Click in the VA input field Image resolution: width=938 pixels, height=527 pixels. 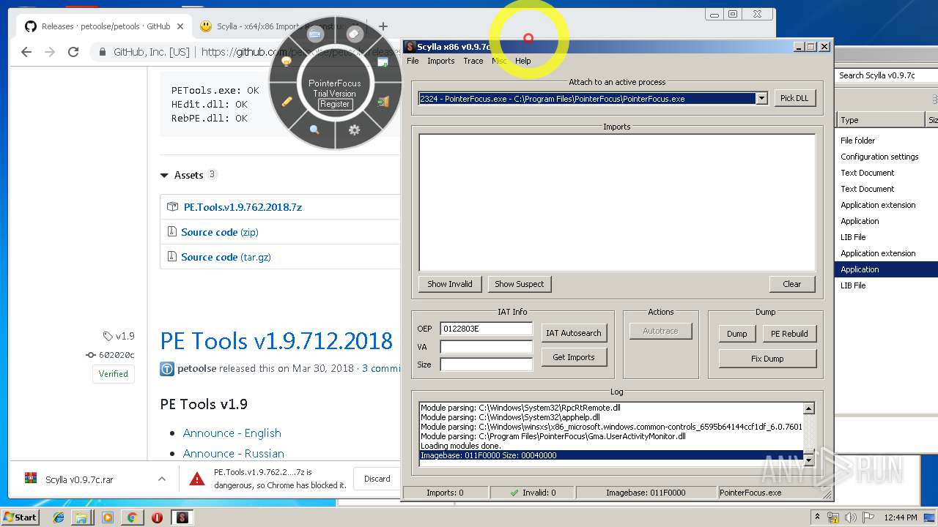486,347
